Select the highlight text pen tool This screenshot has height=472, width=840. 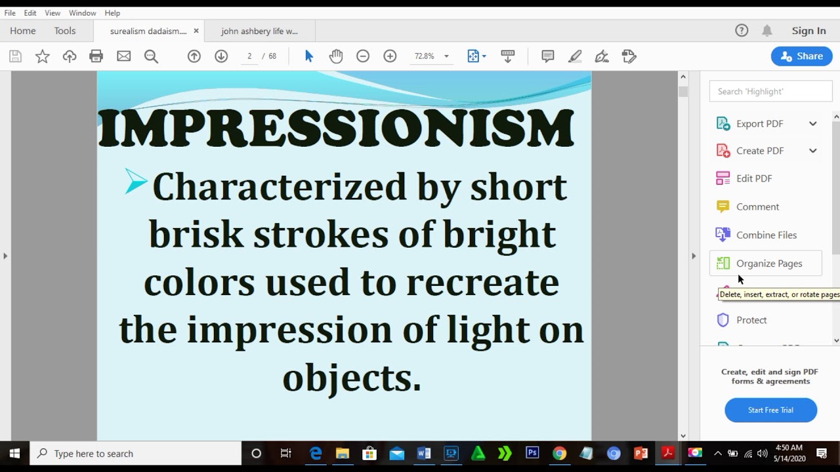click(x=575, y=56)
